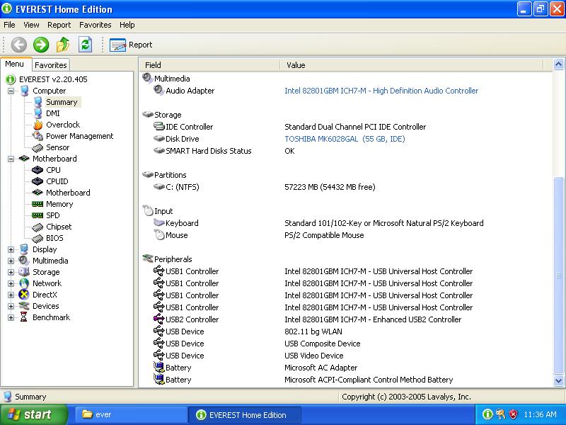The height and width of the screenshot is (425, 566).
Task: Select the 802.11 bg WLAN value
Action: coord(313,331)
